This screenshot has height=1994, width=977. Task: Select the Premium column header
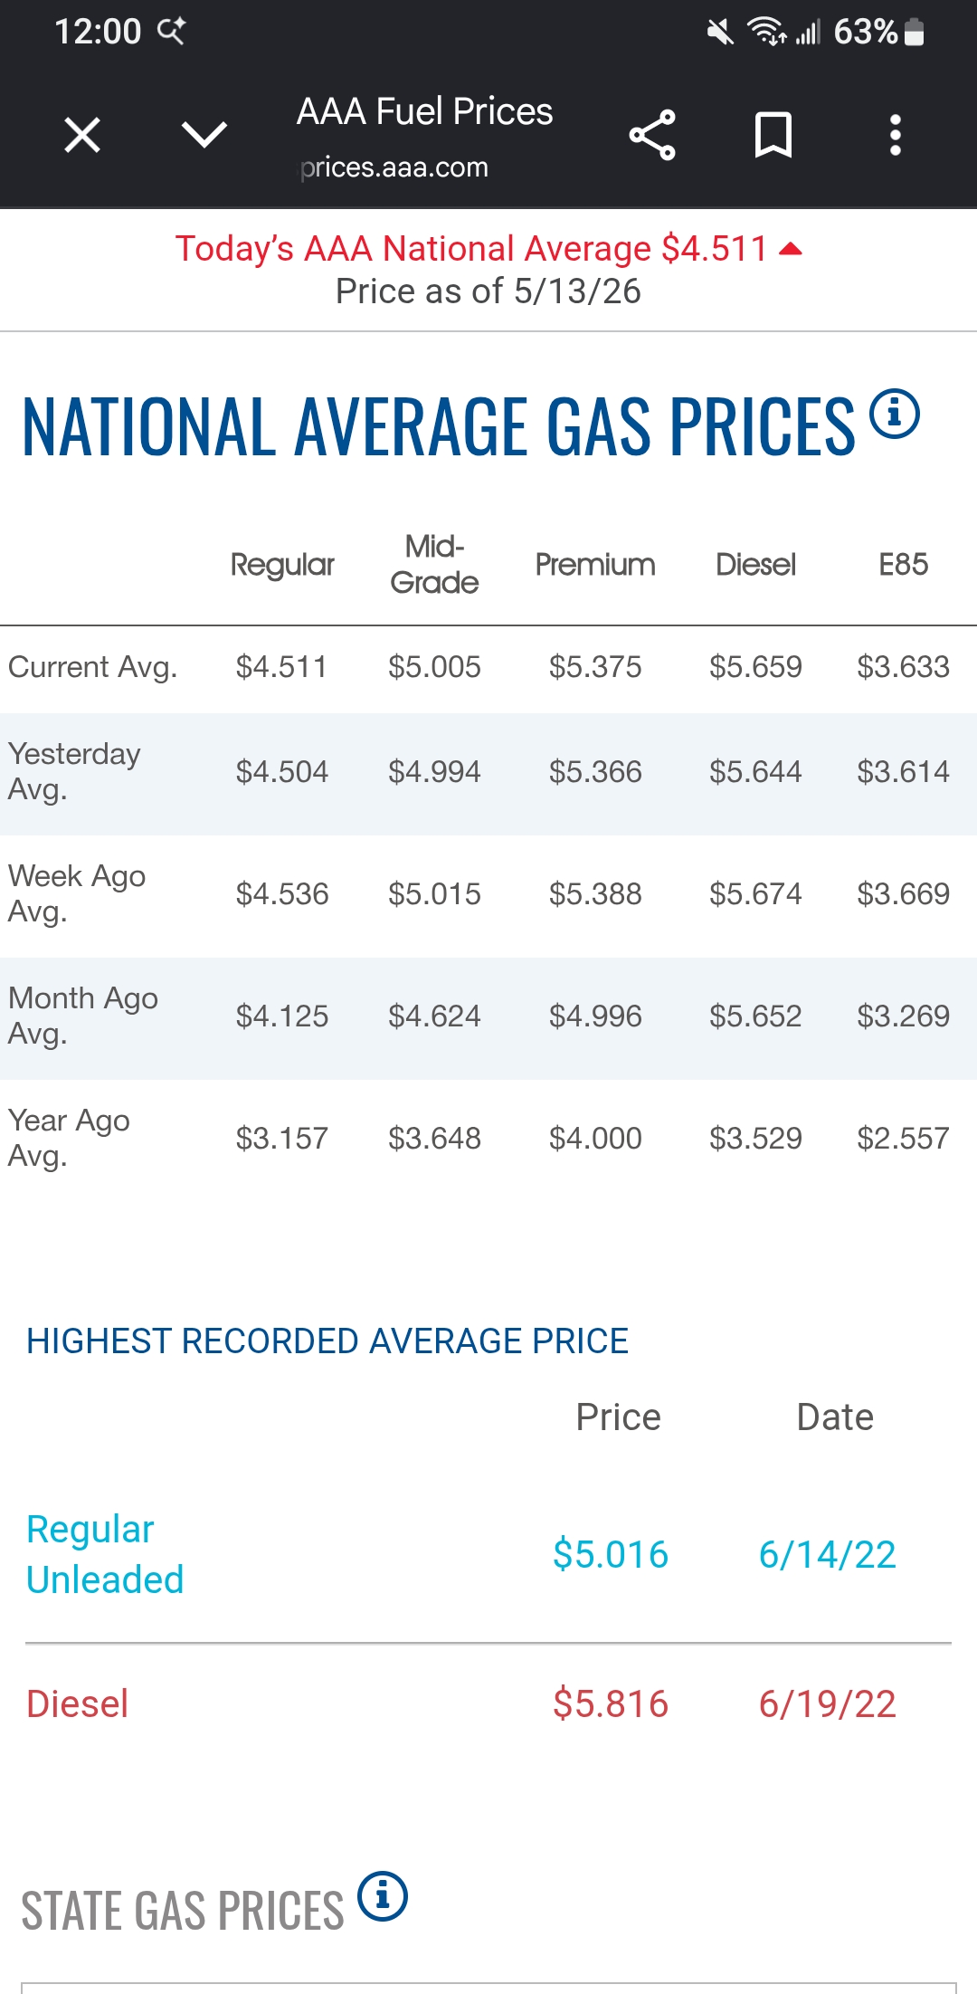(x=595, y=565)
